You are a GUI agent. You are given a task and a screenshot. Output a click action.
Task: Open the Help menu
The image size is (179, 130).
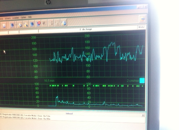click(30, 17)
